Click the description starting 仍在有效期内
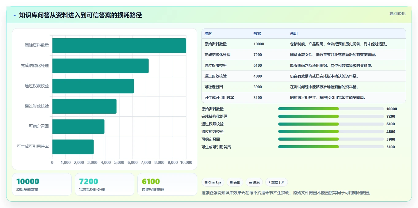The width and height of the screenshot is (418, 208). [x=324, y=76]
